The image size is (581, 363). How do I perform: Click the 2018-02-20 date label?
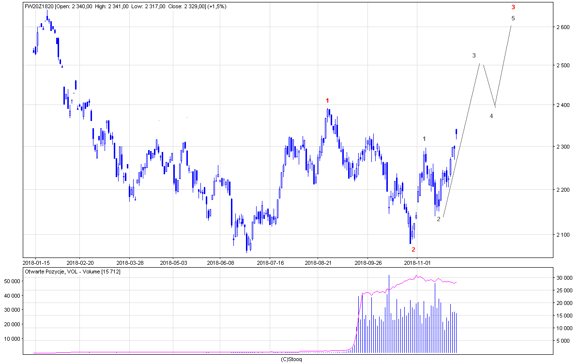click(x=80, y=262)
